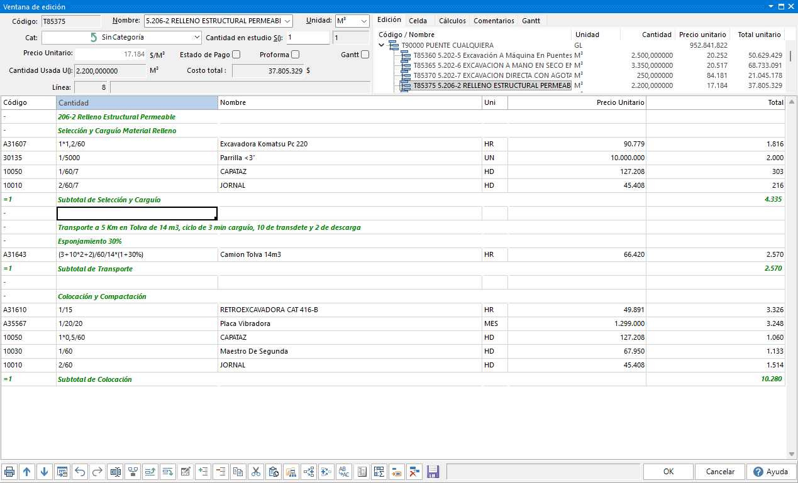Check the Gantt checkbox

coord(365,55)
